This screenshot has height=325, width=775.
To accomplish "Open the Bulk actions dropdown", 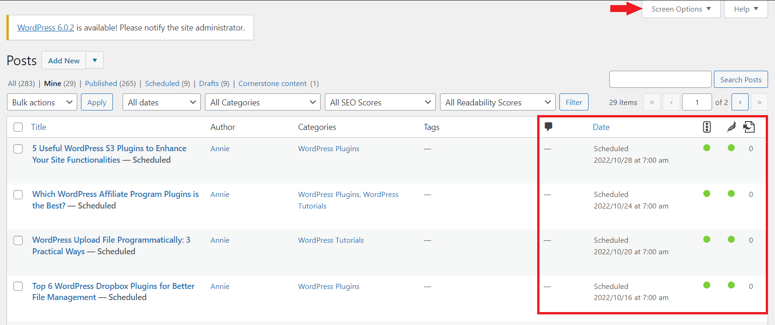I will (42, 102).
